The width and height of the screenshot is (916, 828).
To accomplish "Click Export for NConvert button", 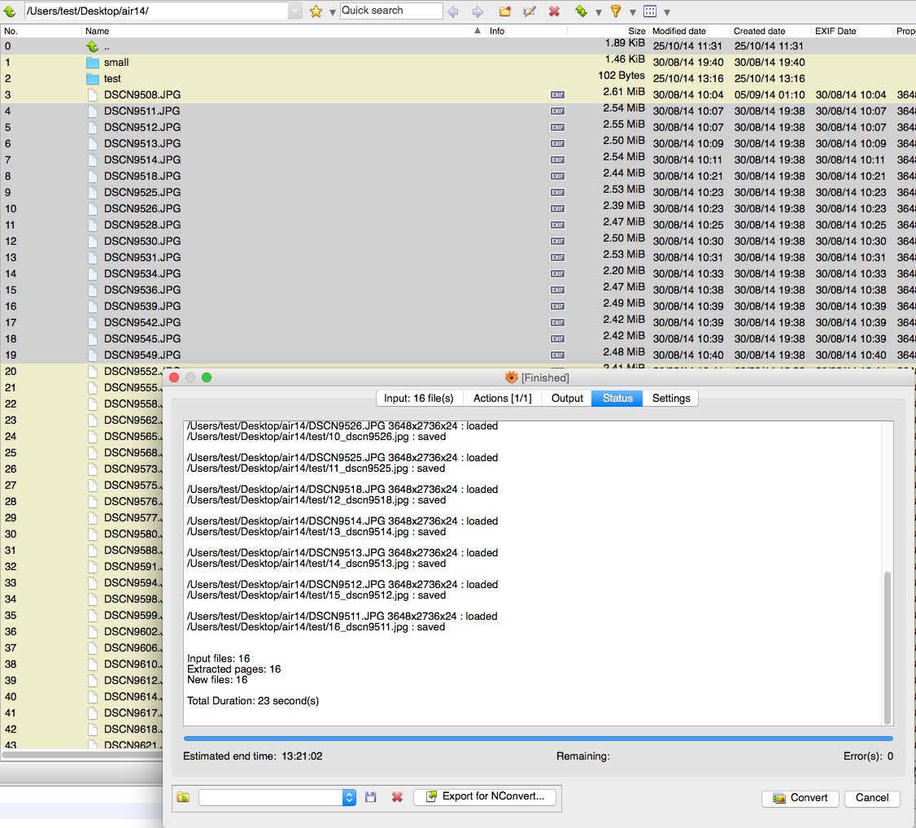I will [484, 796].
